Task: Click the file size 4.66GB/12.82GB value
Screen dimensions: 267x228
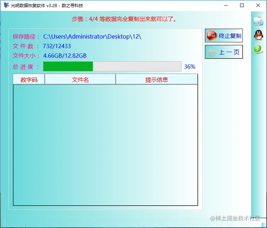Action: [65, 56]
